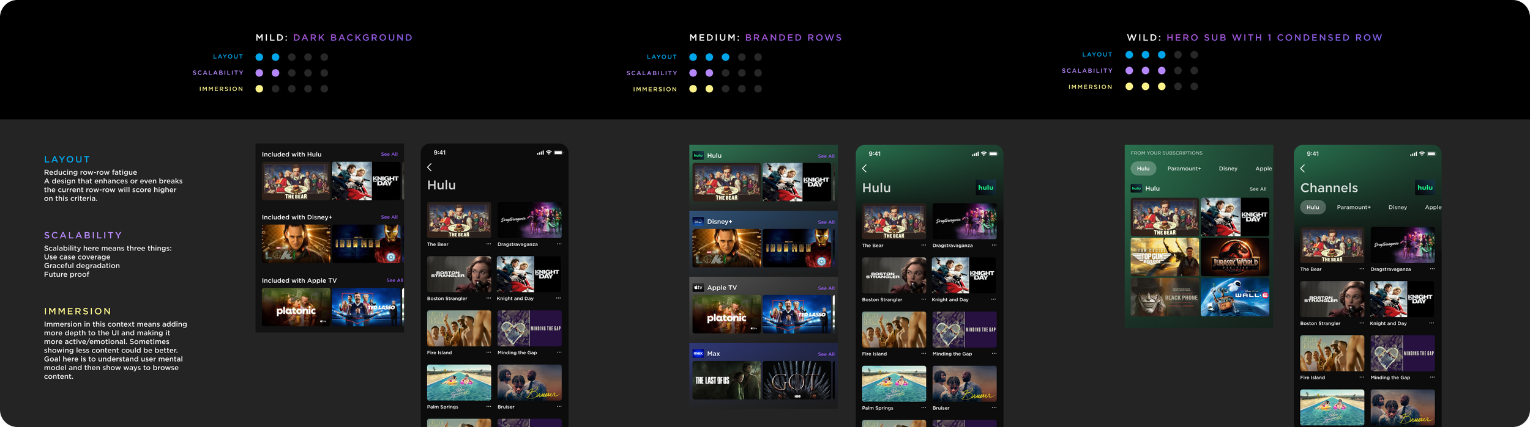Viewport: 1530px width, 427px height.
Task: Select the Paramount+ pill on the Channels phone
Action: tap(1354, 207)
